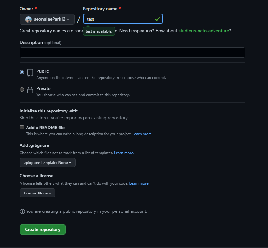Screen dimensions: 268x248
Task: Focus the Repository name field containing test
Action: (123, 19)
